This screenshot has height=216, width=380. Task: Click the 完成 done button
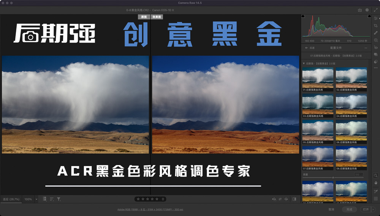[x=349, y=210]
